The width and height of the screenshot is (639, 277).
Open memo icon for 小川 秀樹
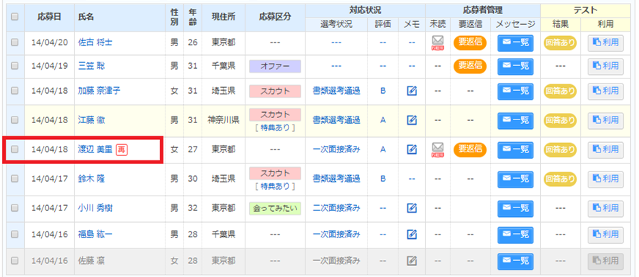[412, 208]
